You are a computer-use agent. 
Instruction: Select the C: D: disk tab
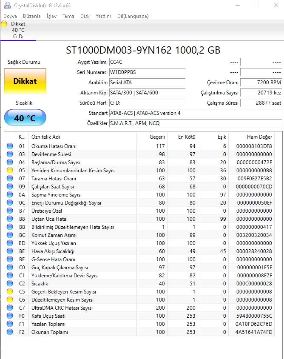pyautogui.click(x=18, y=37)
